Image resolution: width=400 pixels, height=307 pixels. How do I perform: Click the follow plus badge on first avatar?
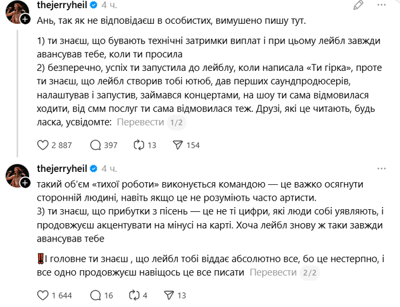pos(25,19)
